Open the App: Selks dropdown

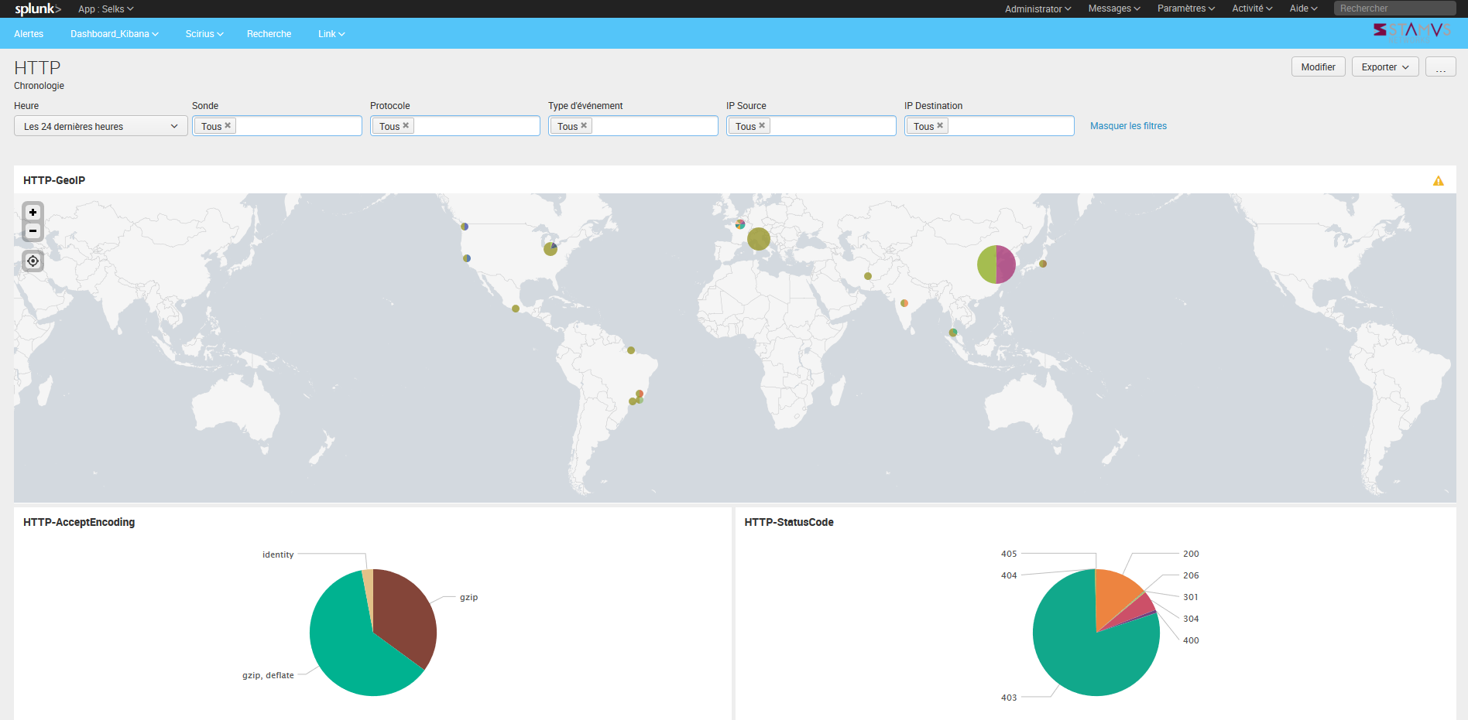coord(106,9)
